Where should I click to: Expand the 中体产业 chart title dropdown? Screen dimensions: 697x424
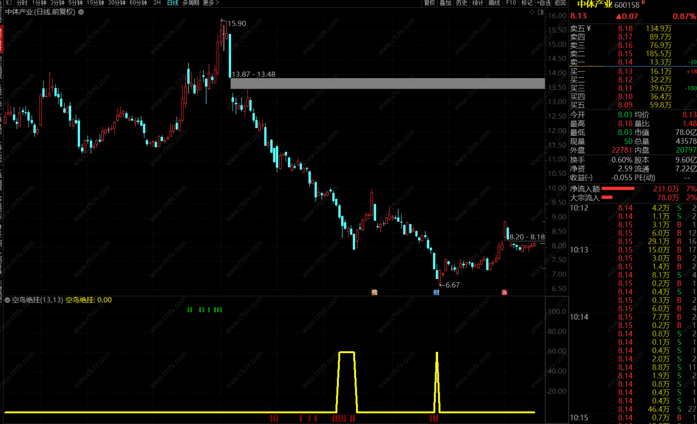(x=81, y=12)
